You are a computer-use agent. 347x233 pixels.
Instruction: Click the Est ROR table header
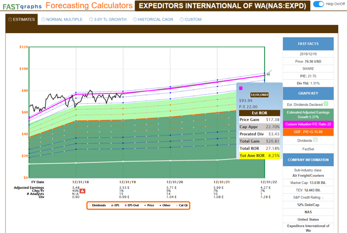tap(259, 113)
